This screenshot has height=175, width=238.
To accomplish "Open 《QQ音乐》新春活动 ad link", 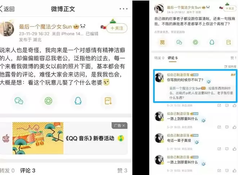I will coord(90,138).
